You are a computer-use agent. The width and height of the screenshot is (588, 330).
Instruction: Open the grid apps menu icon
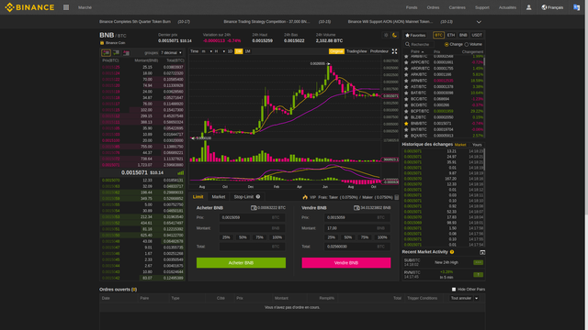(x=66, y=7)
